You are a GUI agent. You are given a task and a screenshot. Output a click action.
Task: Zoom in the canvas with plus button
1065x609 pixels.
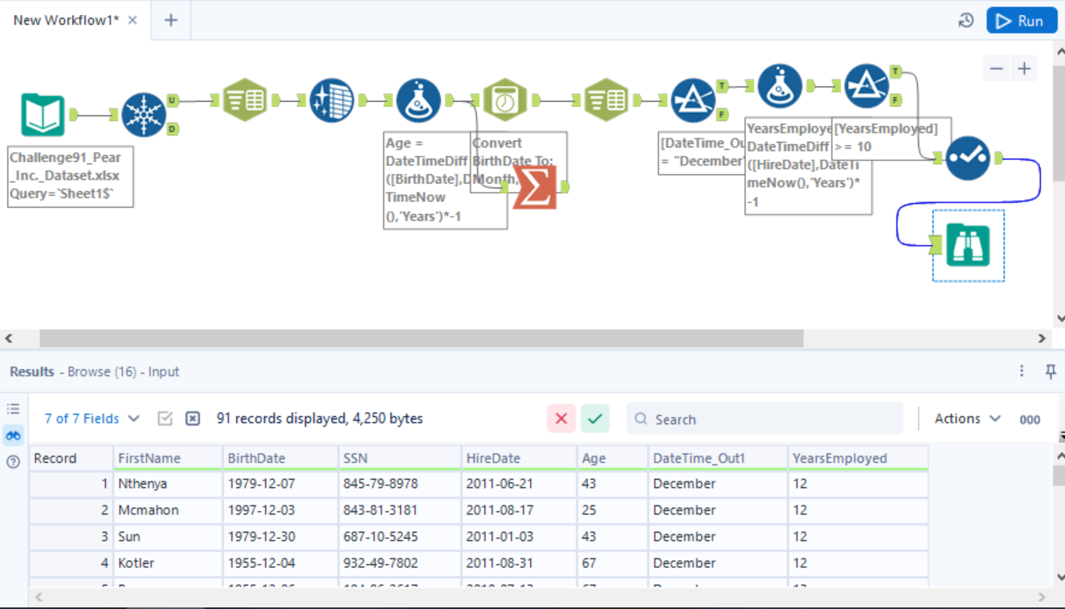[x=1024, y=69]
